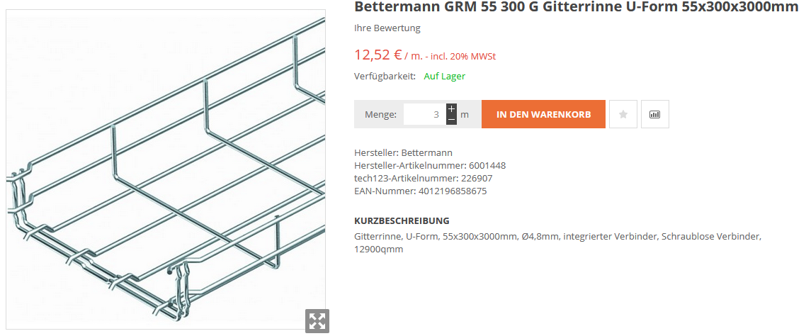
Task: Click the Gitterrinne short description paragraph
Action: tap(557, 243)
